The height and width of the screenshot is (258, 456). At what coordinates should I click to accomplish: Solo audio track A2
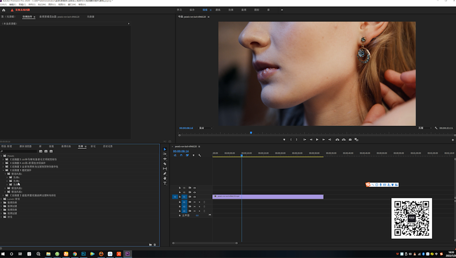pyautogui.click(x=199, y=207)
